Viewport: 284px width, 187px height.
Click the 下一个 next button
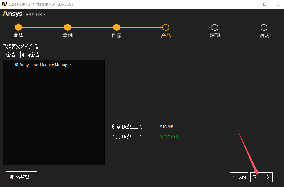tap(261, 177)
